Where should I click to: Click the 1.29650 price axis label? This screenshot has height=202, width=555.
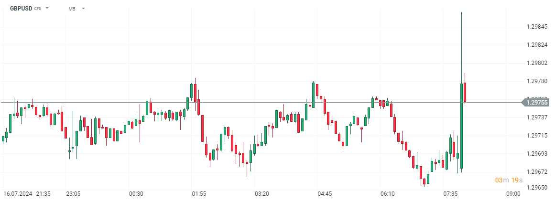(537, 188)
